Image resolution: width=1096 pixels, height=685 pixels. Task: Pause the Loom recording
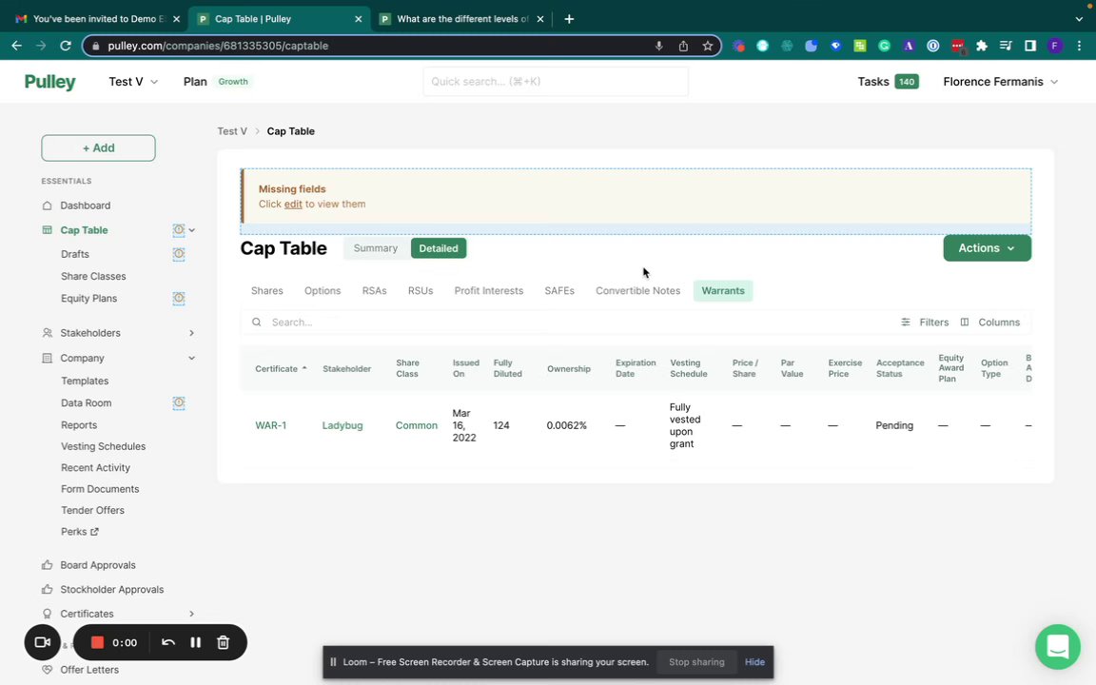[x=196, y=642]
